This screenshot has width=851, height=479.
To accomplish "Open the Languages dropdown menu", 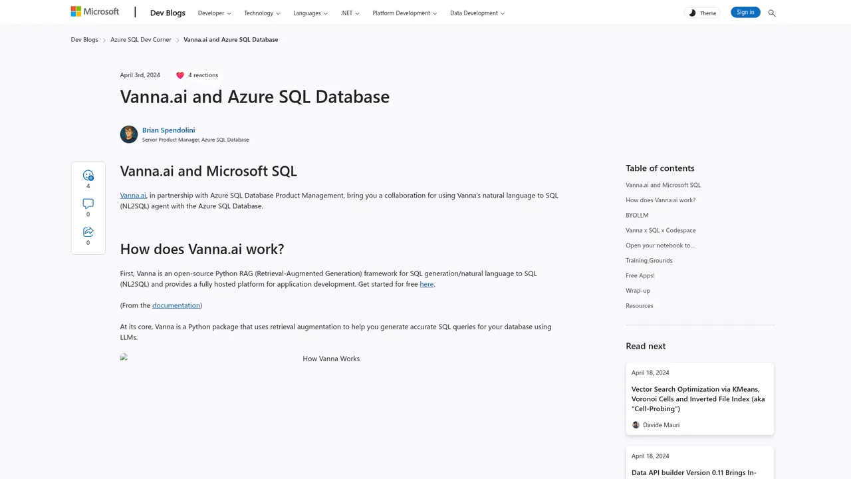I will point(310,13).
